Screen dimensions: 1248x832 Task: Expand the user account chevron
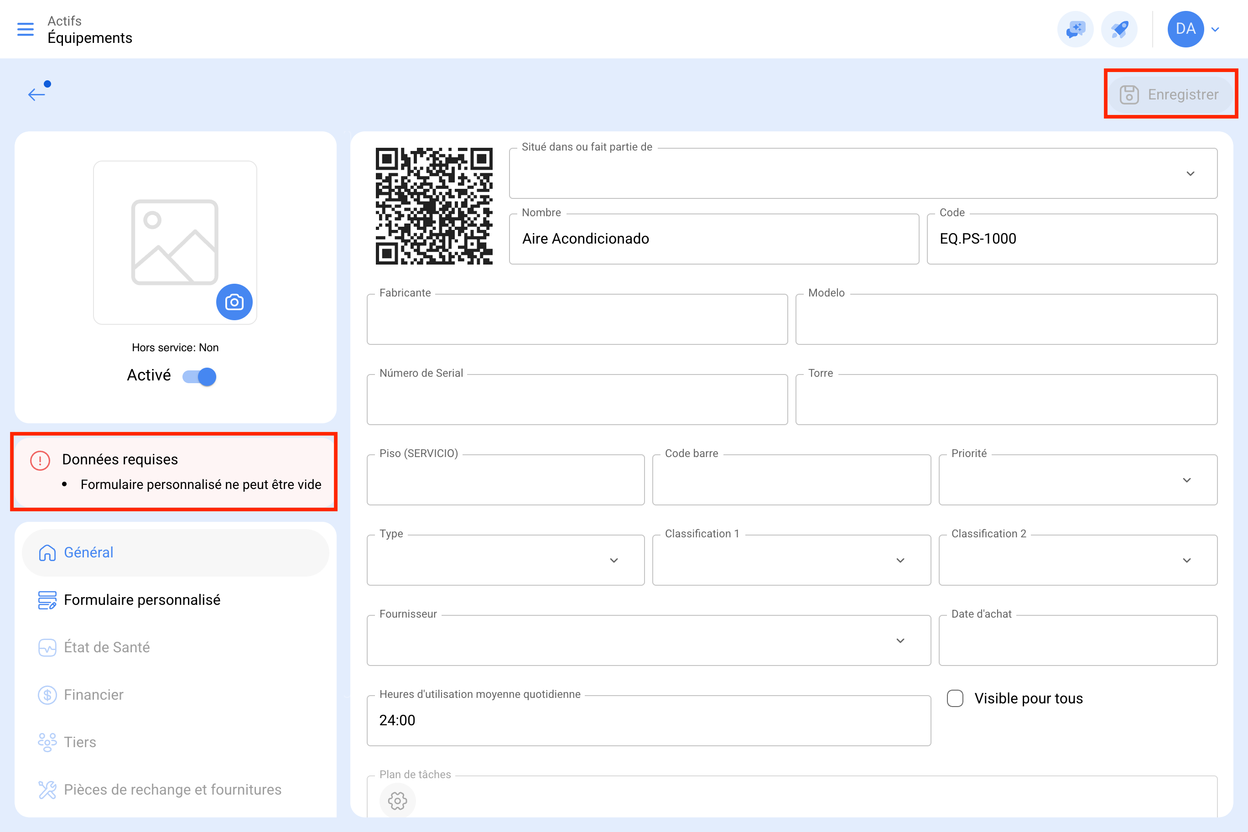pyautogui.click(x=1215, y=29)
